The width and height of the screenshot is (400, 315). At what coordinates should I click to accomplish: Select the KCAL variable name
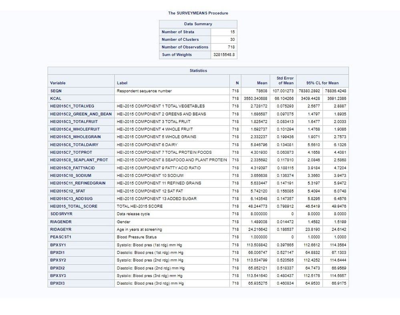click(56, 98)
